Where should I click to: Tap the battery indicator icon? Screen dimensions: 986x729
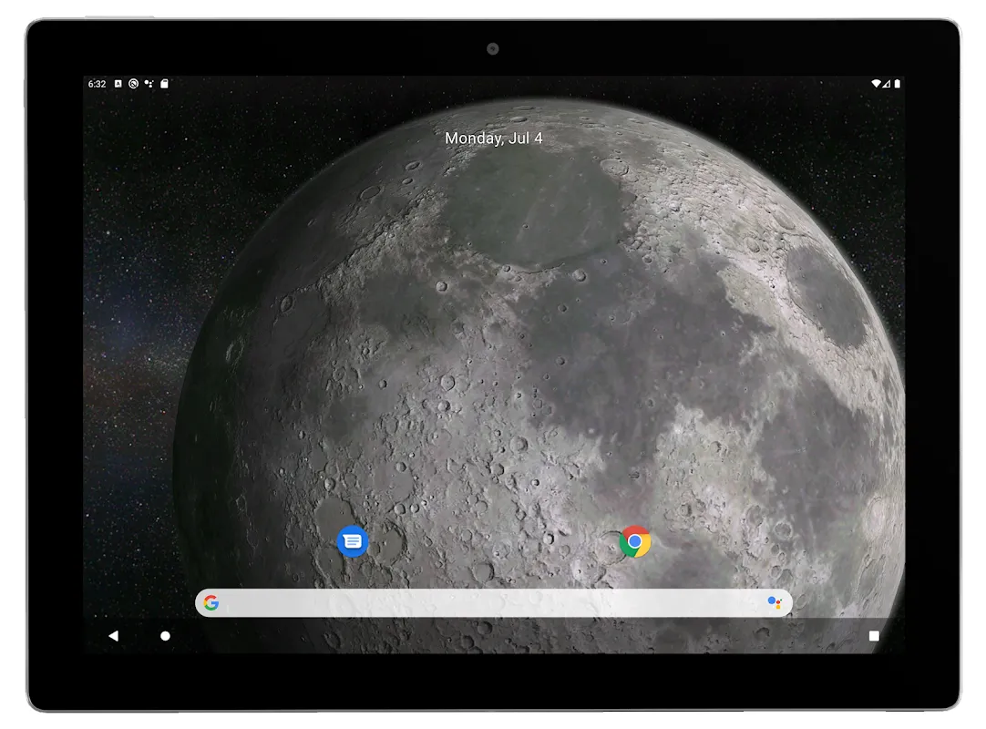click(x=898, y=84)
